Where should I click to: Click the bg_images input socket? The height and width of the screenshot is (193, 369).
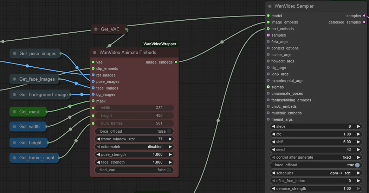pos(93,94)
